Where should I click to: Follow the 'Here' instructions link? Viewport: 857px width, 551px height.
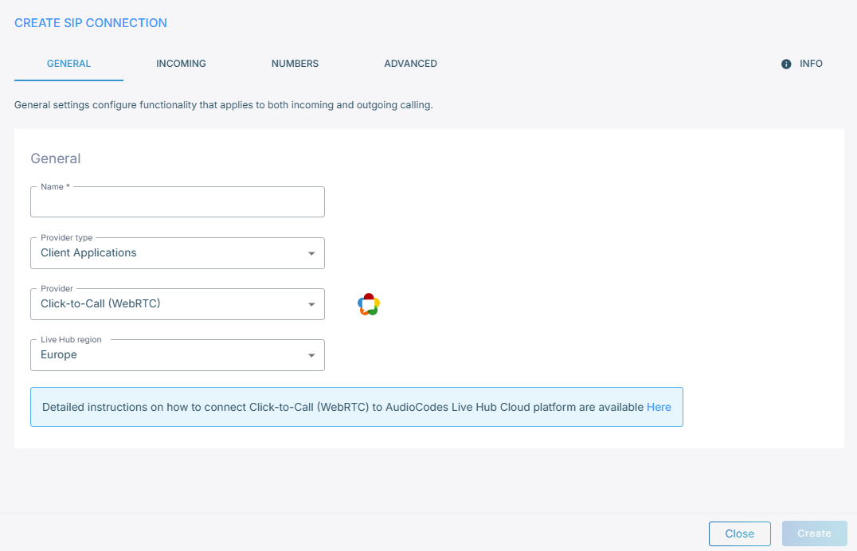click(659, 407)
